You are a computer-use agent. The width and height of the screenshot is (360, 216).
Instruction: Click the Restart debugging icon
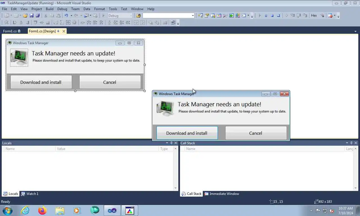[278, 16]
